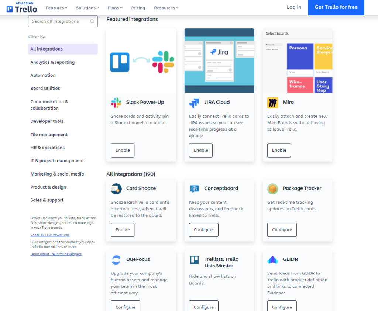378x311 pixels.
Task: Filter by Board utilities
Action: 45,89
